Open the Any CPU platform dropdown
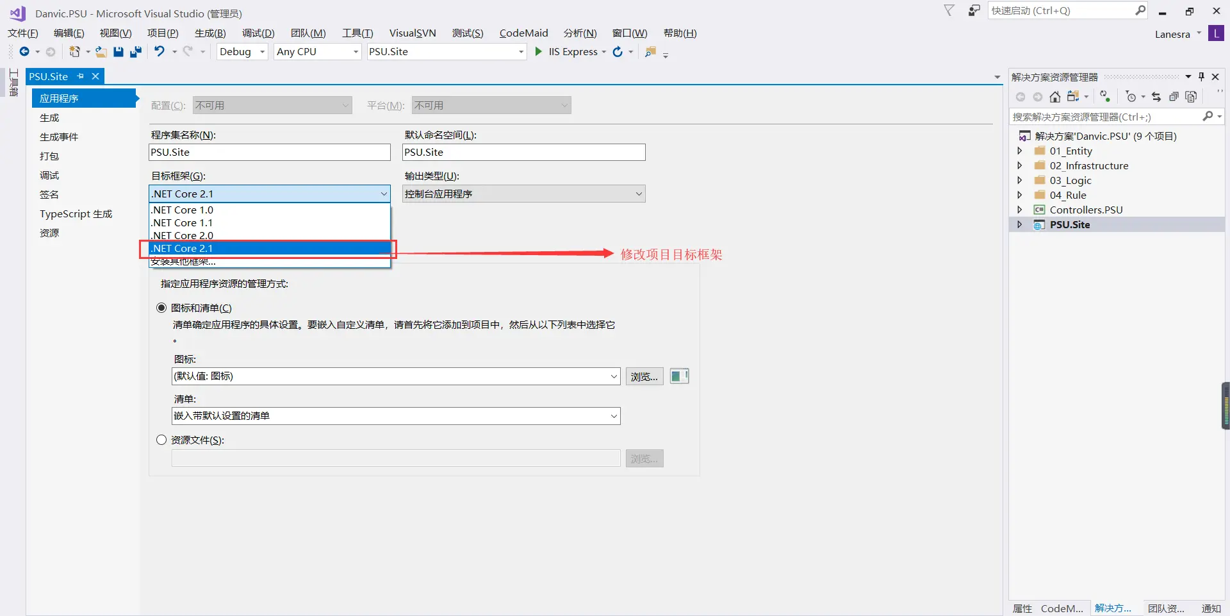The image size is (1230, 616). [x=317, y=52]
